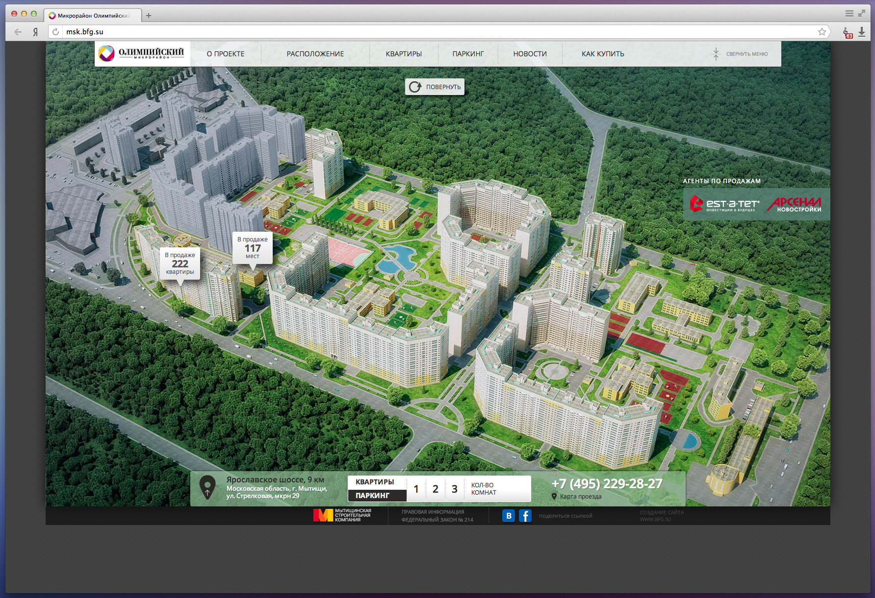Open the Арсенал Новостройки agent logo
875x598 pixels.
[795, 204]
